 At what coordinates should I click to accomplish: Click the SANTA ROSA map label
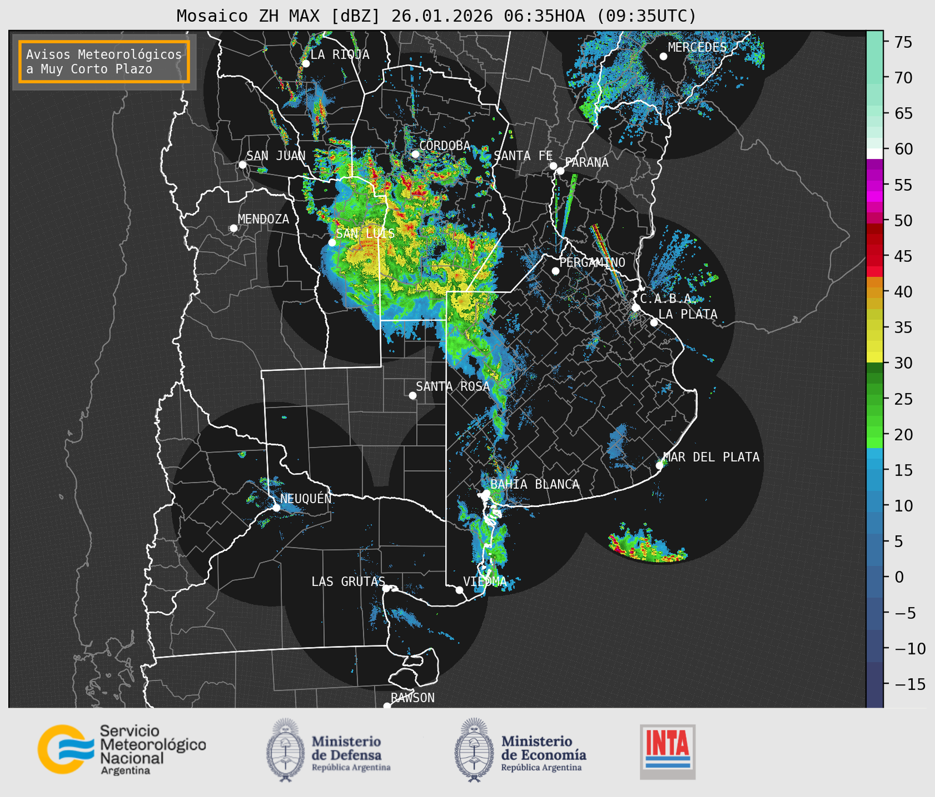pos(453,386)
